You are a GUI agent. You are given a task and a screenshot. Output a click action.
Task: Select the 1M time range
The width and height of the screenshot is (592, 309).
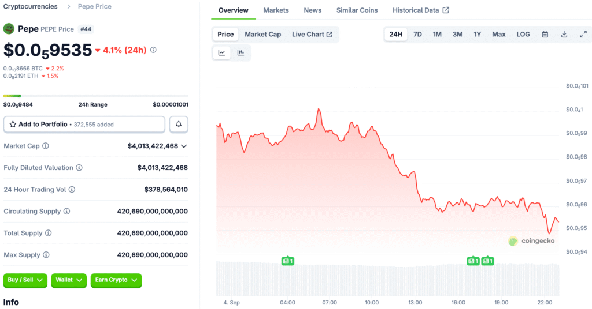click(x=437, y=34)
